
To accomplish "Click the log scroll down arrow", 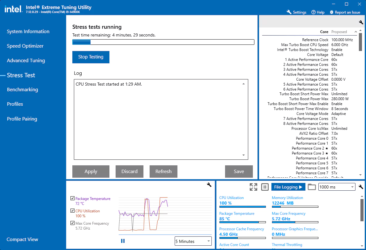I will click(x=244, y=155).
